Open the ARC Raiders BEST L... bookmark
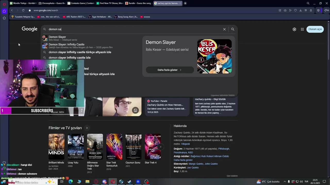The height and width of the screenshot is (185, 330). click(74, 17)
